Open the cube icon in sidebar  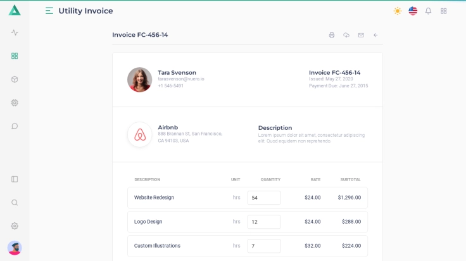tap(15, 79)
